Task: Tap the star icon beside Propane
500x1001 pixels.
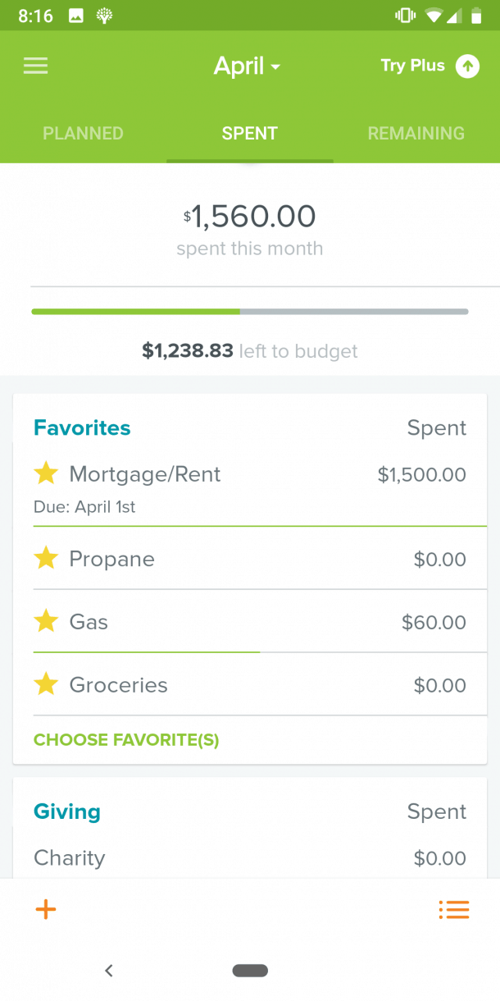Action: (46, 559)
